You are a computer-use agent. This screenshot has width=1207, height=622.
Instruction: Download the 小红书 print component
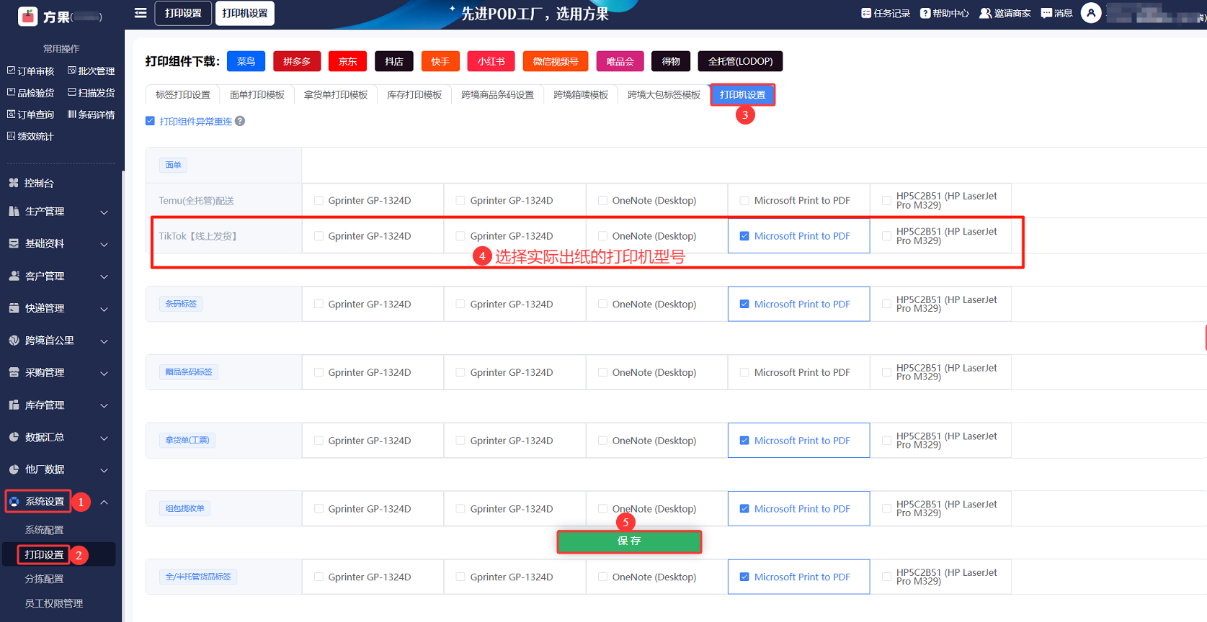point(491,61)
